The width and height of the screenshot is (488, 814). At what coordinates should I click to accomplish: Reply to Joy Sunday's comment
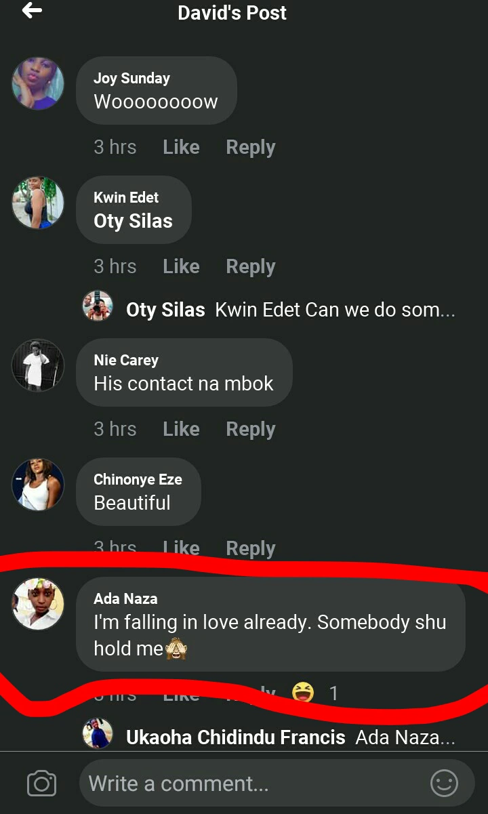pyautogui.click(x=250, y=148)
